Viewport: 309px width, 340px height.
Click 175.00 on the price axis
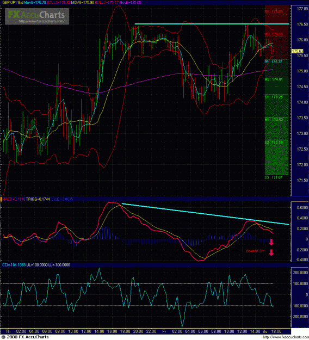pyautogui.click(x=302, y=71)
